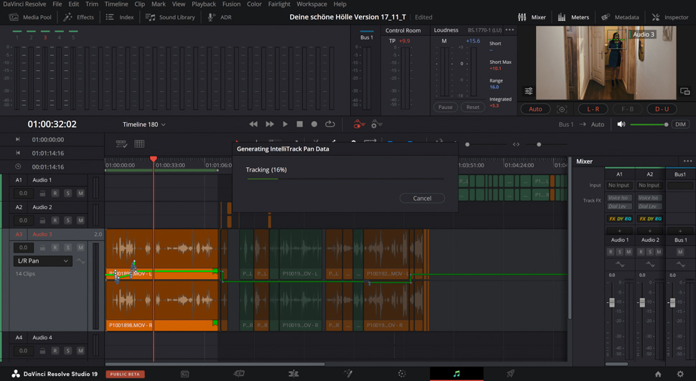Click the speaker mute icon
Viewport: 696px width, 381px height.
pos(621,124)
